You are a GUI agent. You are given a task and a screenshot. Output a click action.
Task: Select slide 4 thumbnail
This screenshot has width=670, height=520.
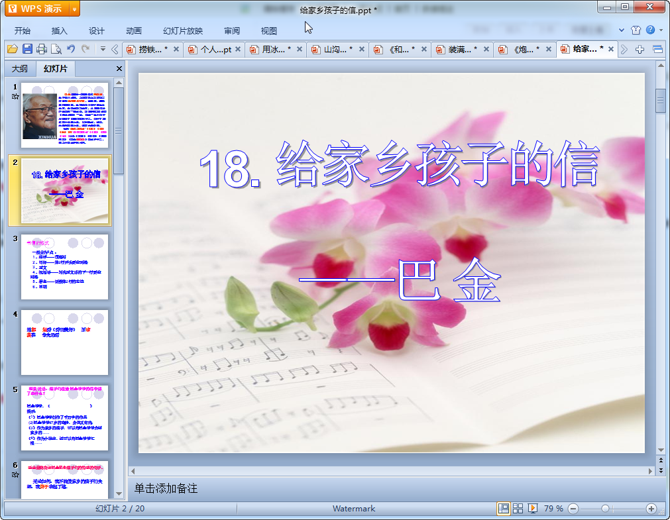(x=64, y=342)
